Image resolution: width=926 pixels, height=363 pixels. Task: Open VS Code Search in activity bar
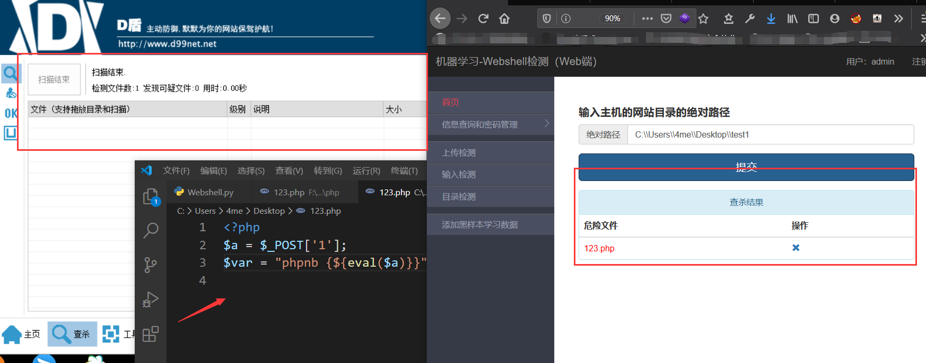click(151, 230)
